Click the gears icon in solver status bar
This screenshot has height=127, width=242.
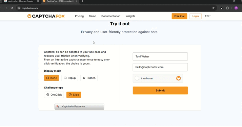(x=58, y=106)
